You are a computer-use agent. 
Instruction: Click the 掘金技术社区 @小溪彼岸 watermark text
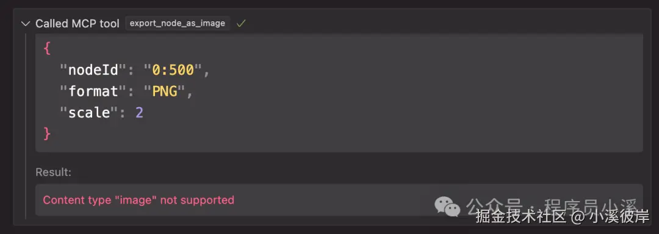[x=563, y=217]
